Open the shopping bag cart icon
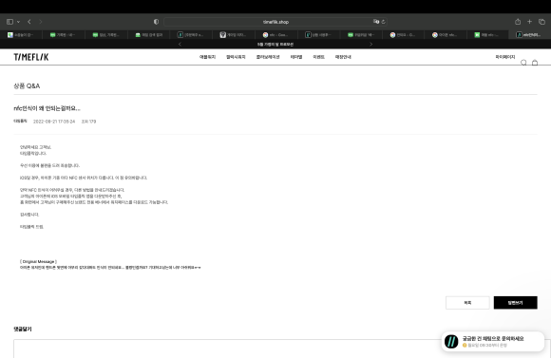 (535, 63)
